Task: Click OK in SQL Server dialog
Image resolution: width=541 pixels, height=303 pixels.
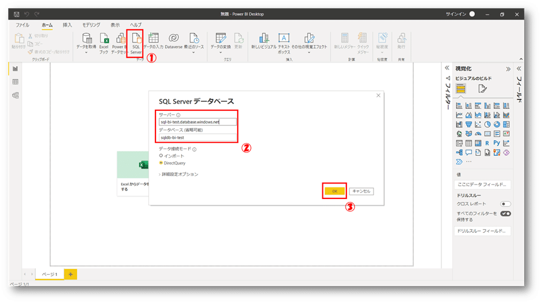Action: (x=334, y=191)
